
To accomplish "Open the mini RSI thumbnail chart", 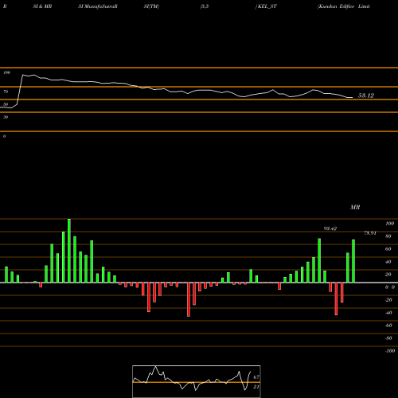I will [197, 381].
